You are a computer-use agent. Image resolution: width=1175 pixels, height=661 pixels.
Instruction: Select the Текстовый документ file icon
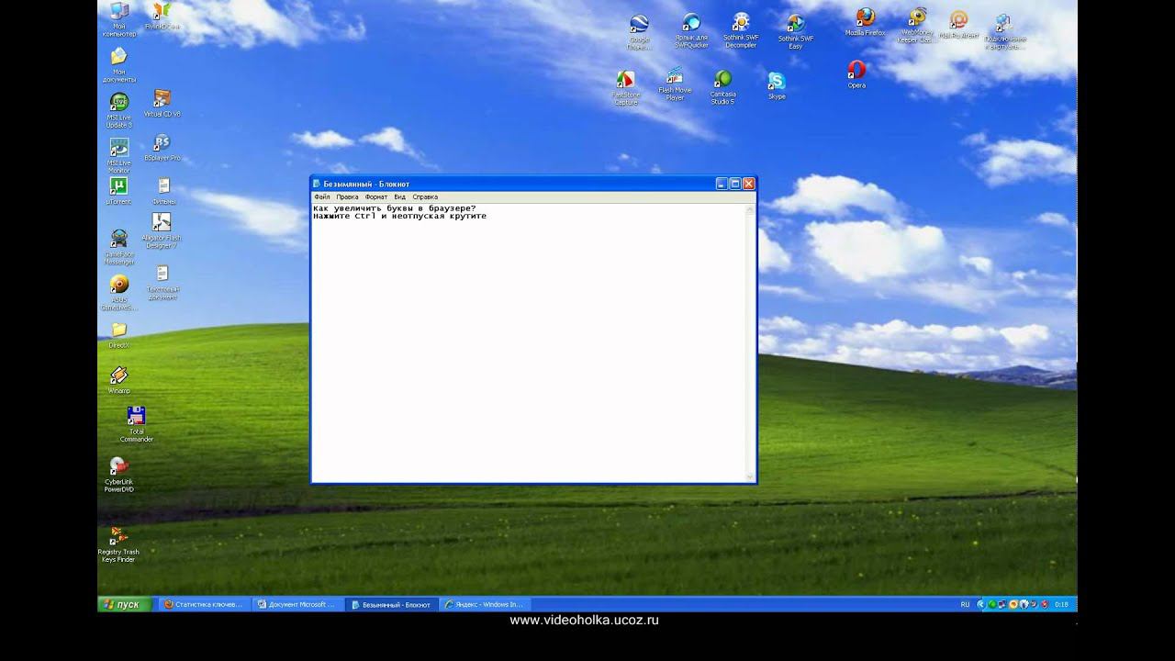tap(162, 284)
